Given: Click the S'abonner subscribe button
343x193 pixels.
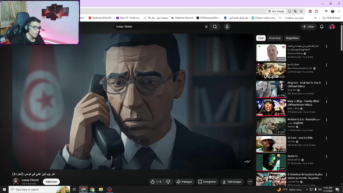Looking at the screenshot, I should point(51,182).
